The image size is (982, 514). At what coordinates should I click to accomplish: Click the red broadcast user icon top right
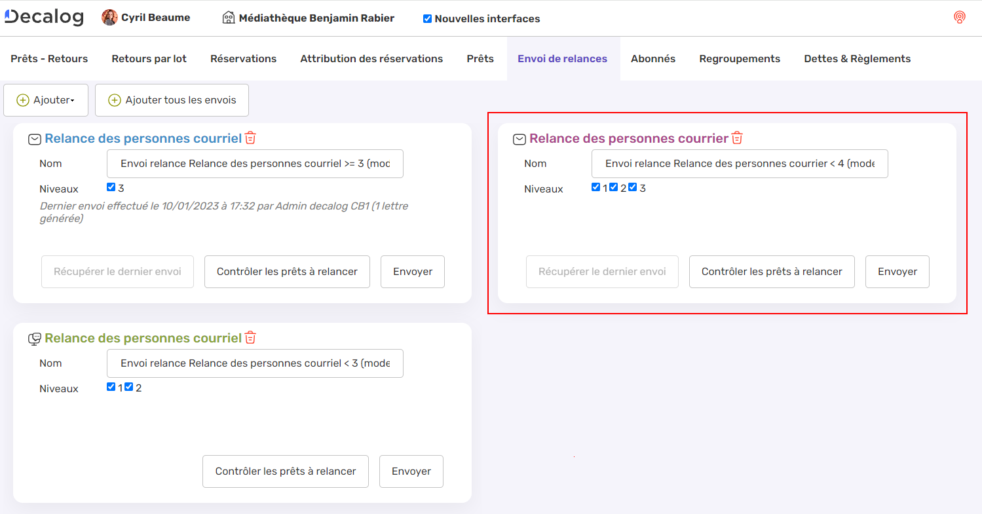click(x=960, y=18)
